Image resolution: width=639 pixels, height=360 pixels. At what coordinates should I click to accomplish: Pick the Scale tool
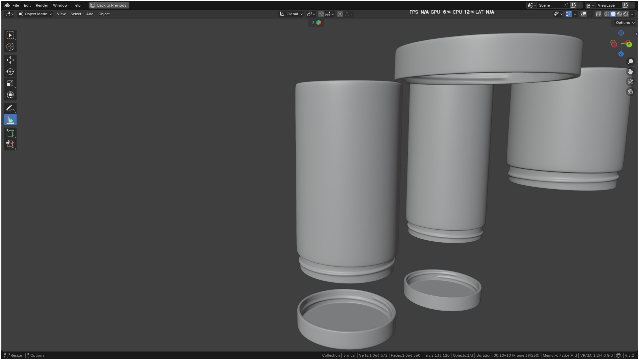pyautogui.click(x=10, y=83)
